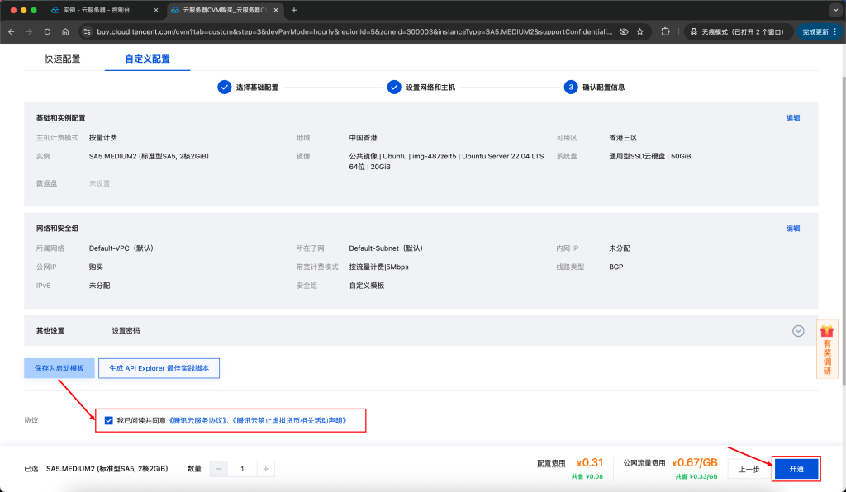Click the bookmark star in address bar
Screen dimensions: 846x492
[x=640, y=31]
